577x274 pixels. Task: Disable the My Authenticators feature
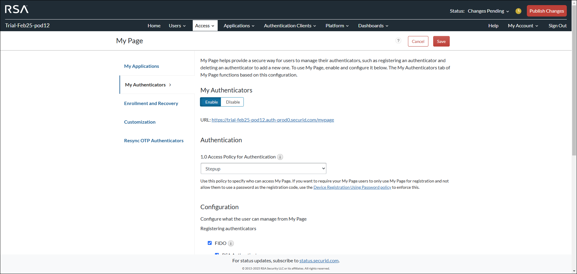click(232, 102)
